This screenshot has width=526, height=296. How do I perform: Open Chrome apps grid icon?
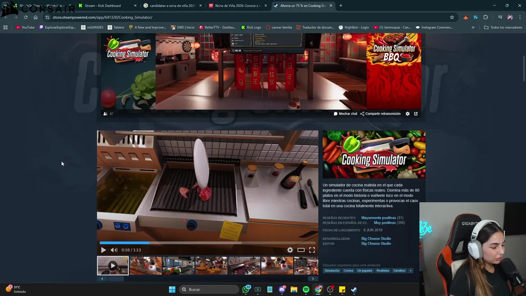coord(5,28)
